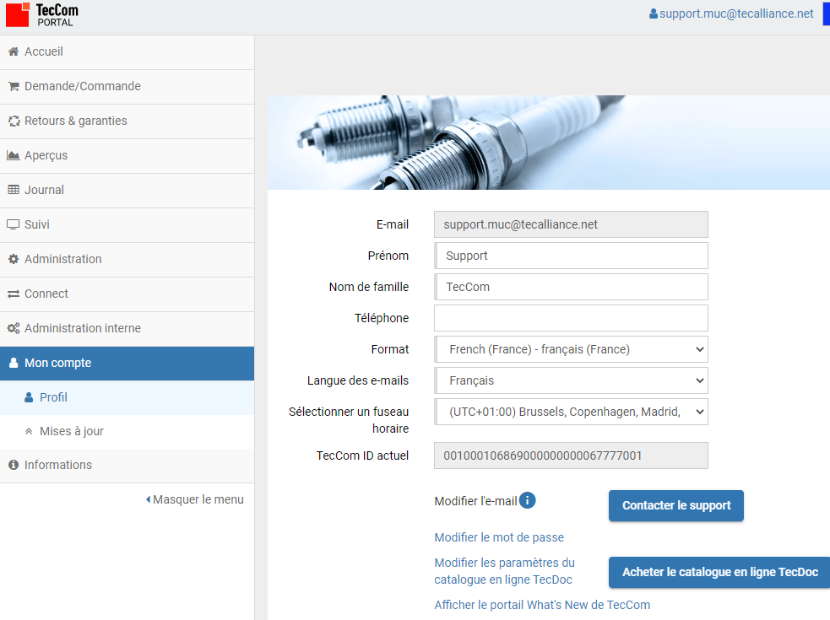
Task: Collapse the sidebar with Masquer le menu
Action: tap(194, 499)
